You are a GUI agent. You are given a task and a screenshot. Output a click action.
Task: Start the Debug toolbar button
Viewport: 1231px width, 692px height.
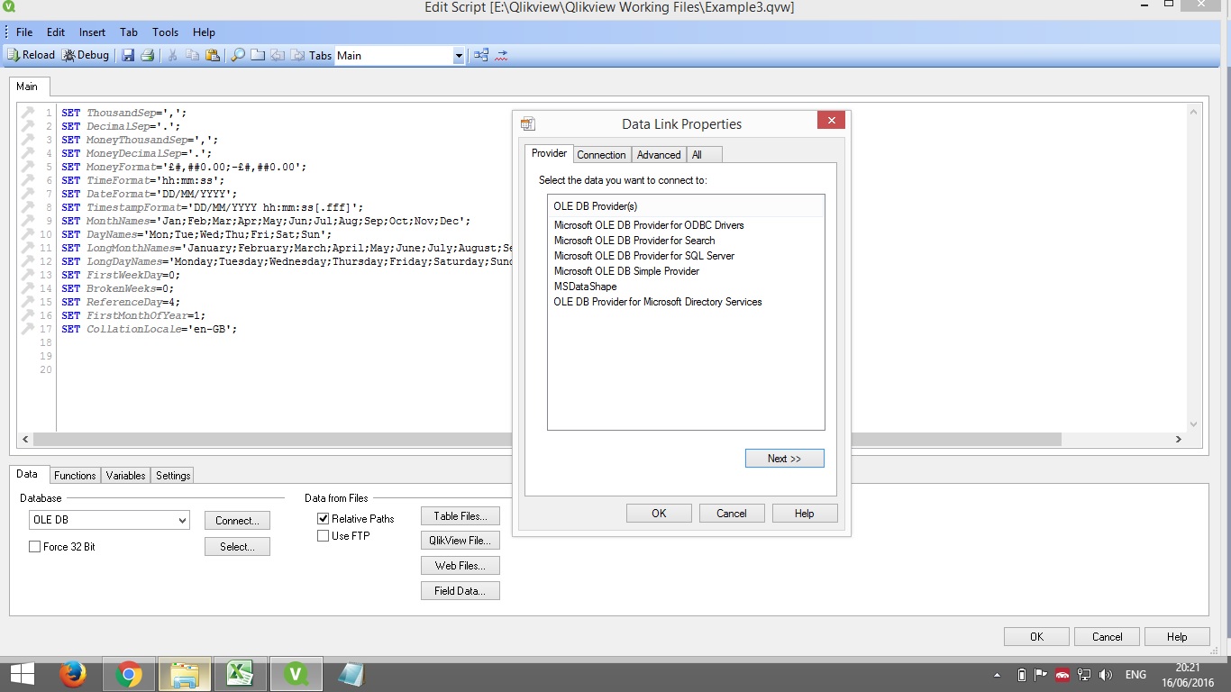[x=86, y=55]
